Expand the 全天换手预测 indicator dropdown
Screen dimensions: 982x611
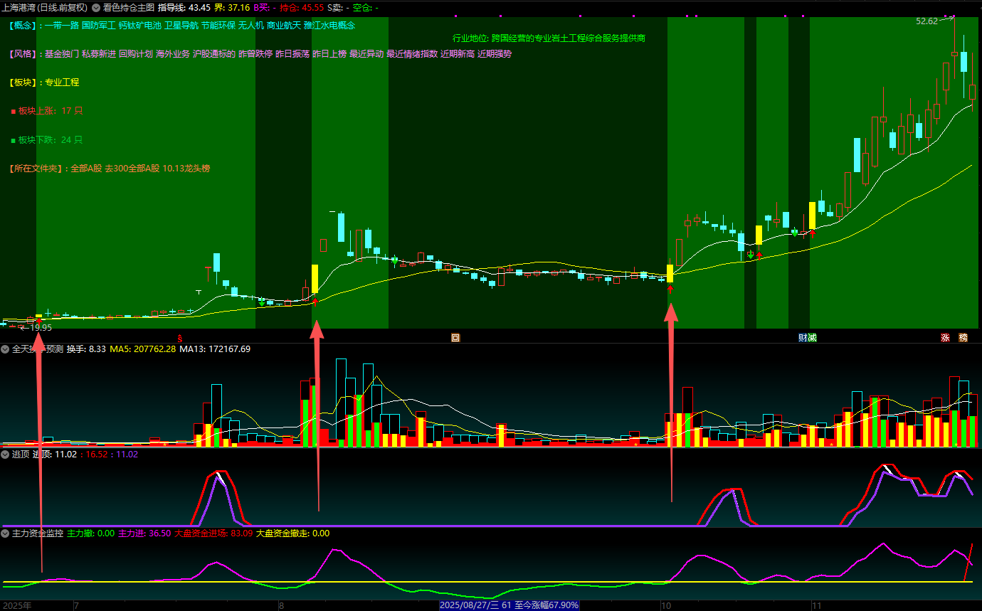6,349
